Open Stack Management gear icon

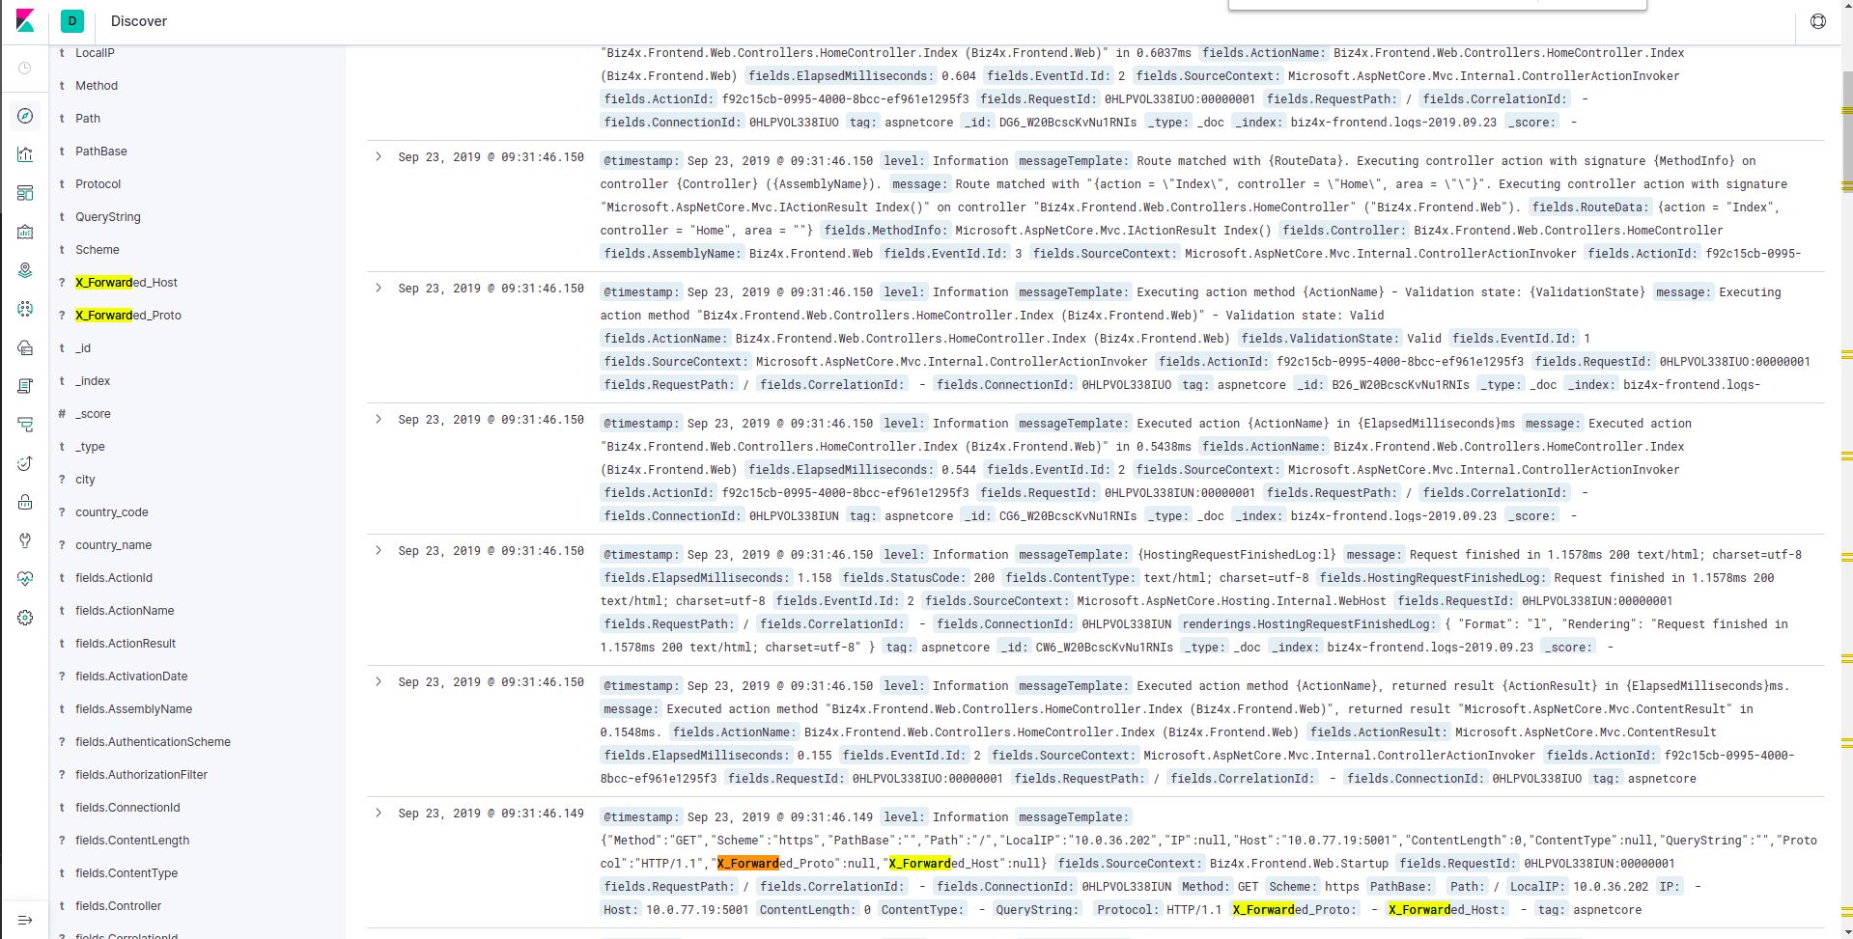[25, 618]
